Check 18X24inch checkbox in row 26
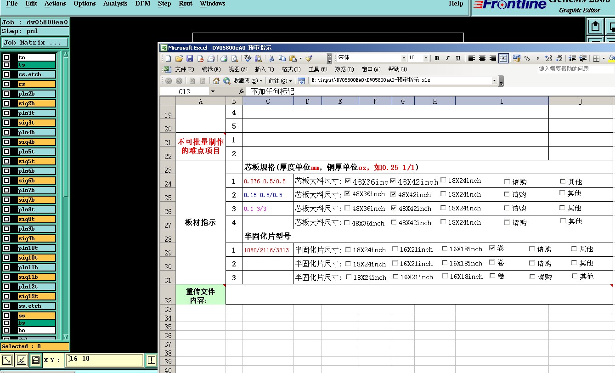The height and width of the screenshot is (373, 615). tap(443, 208)
